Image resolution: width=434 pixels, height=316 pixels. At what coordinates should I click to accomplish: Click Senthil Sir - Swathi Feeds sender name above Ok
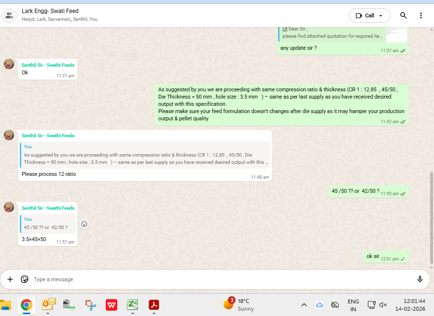tap(48, 64)
